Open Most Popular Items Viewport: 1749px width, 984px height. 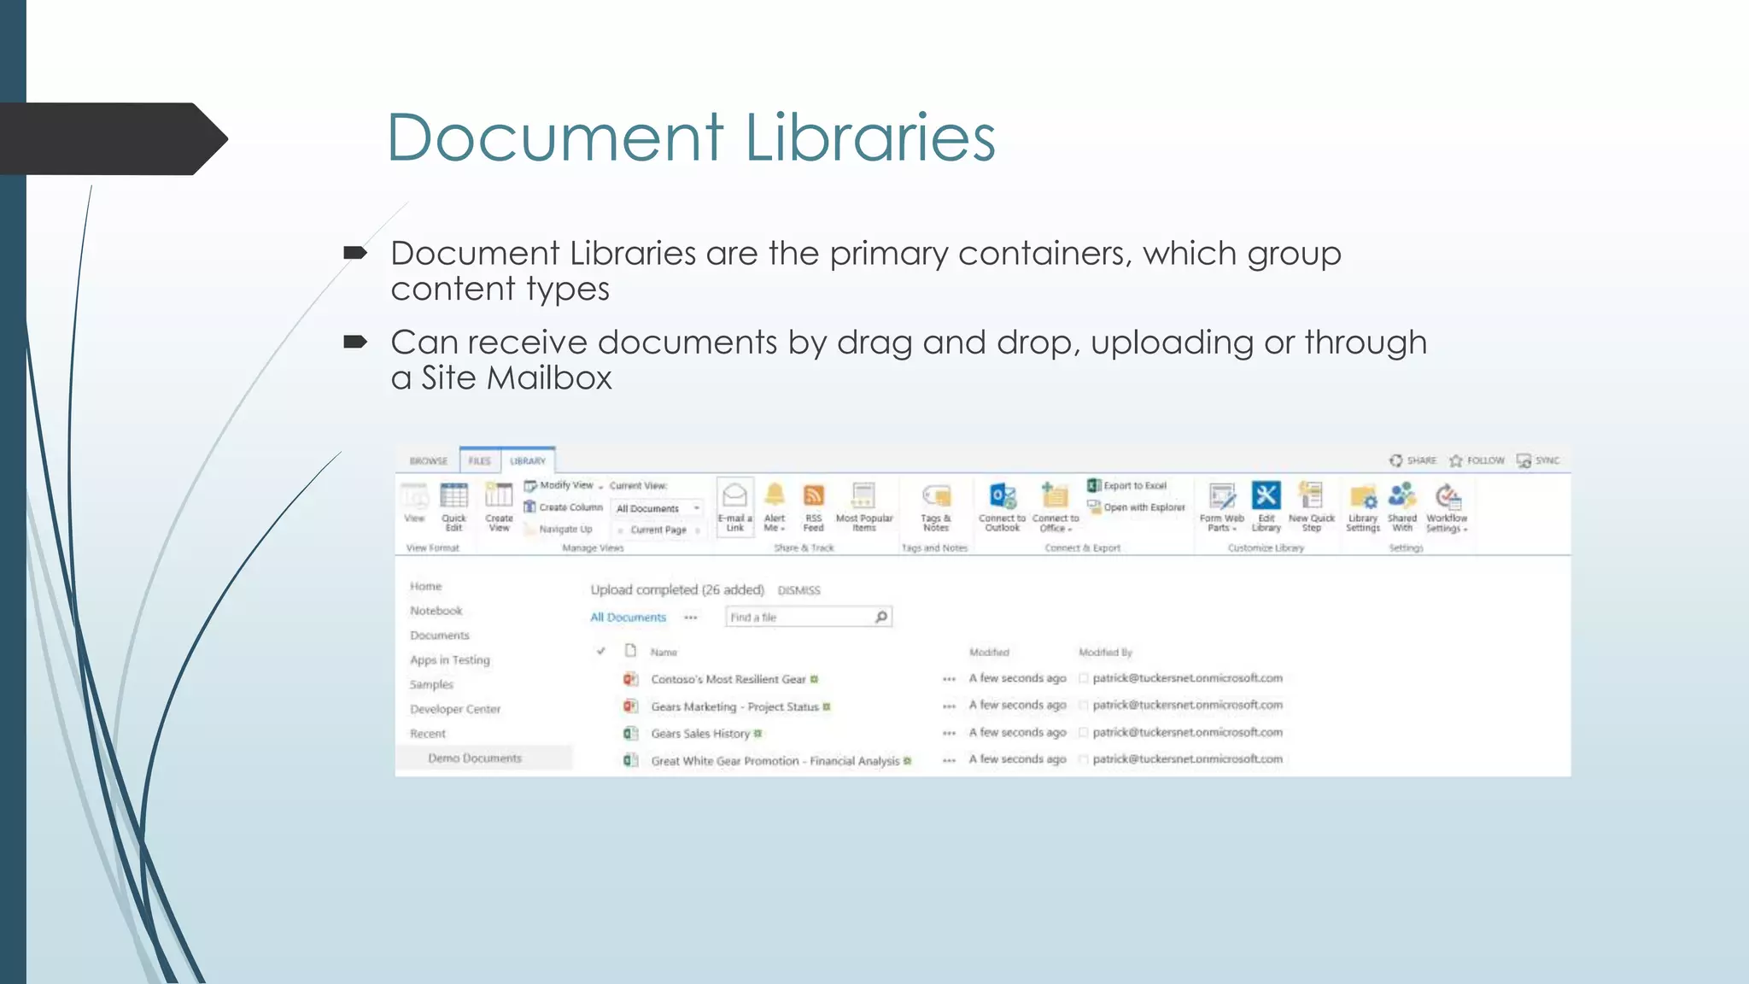pyautogui.click(x=863, y=507)
